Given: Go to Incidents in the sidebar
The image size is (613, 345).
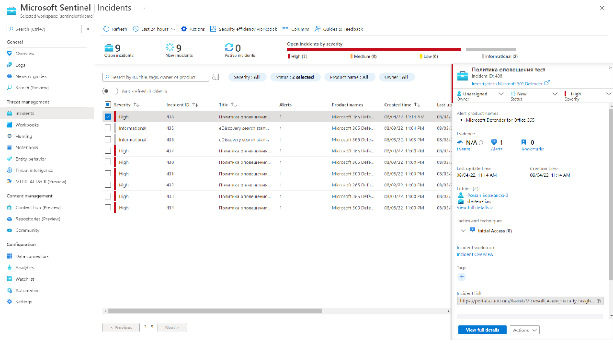Looking at the screenshot, I should point(47,114).
